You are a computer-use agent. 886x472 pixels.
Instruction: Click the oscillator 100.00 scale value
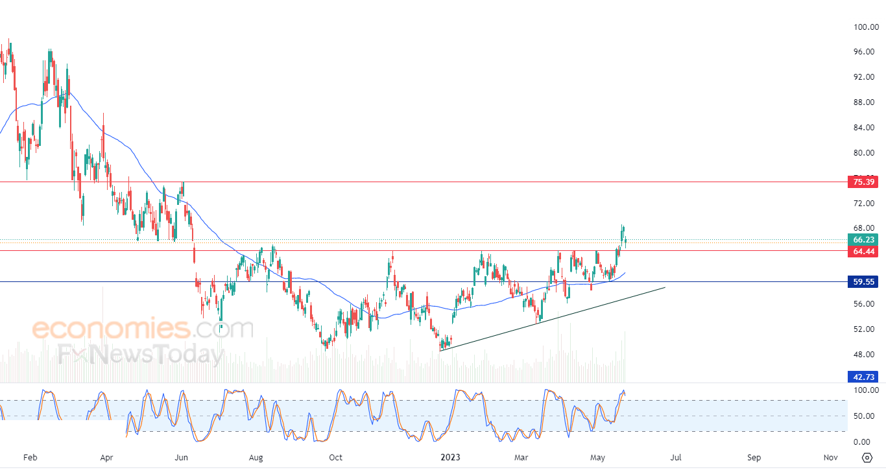click(x=865, y=390)
